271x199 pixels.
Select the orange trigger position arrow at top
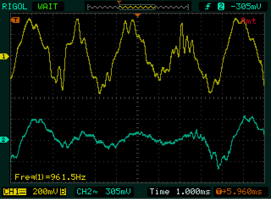(x=137, y=15)
